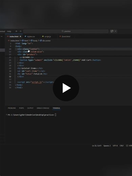Open the TERMINAL panel tab
Viewport: 132px width, 176px height.
point(57,108)
